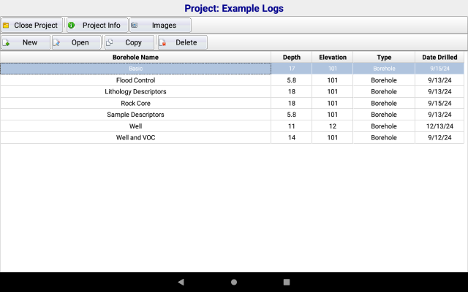This screenshot has height=292, width=468.
Task: Click the Close Project folder icon
Action: 7,26
